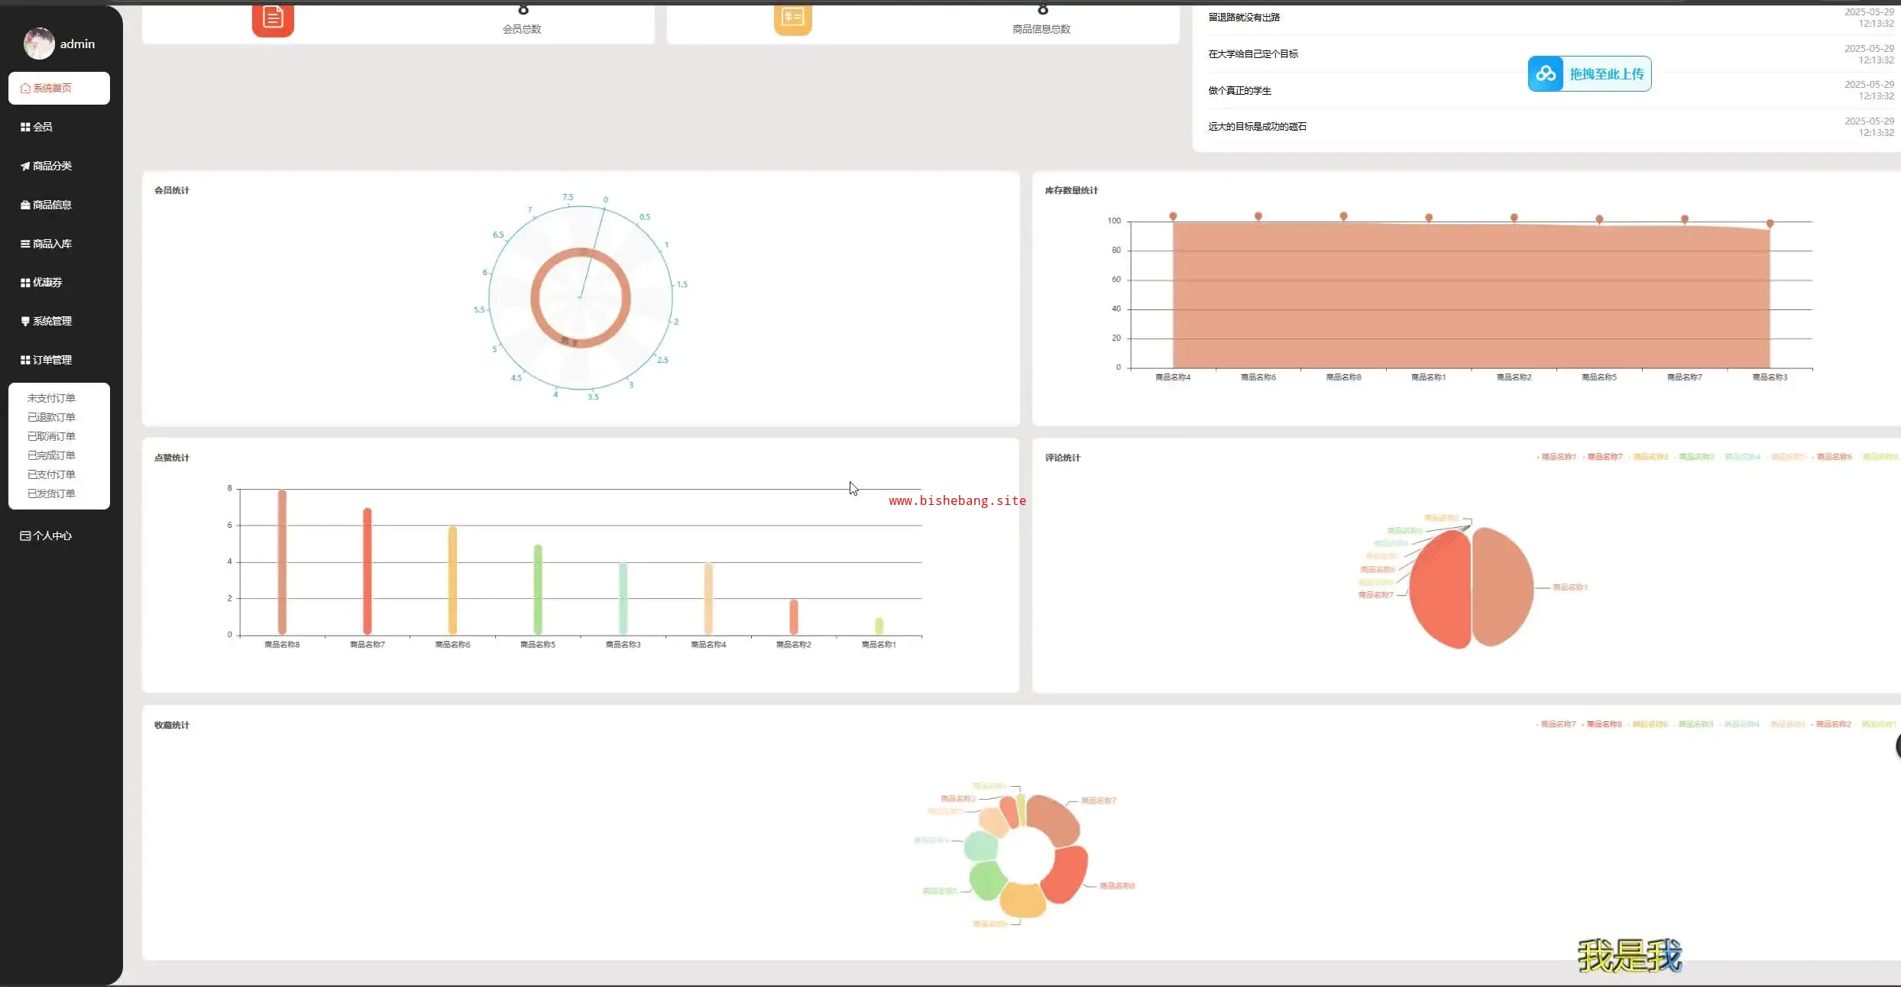The image size is (1901, 987).
Task: Toggle 商品名称8 legend in 收藏统计 chart
Action: [x=1603, y=724]
